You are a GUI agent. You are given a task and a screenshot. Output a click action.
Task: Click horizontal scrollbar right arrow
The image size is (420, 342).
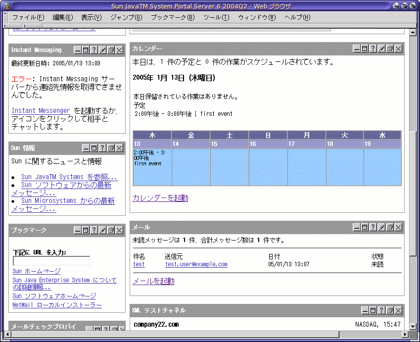406,334
